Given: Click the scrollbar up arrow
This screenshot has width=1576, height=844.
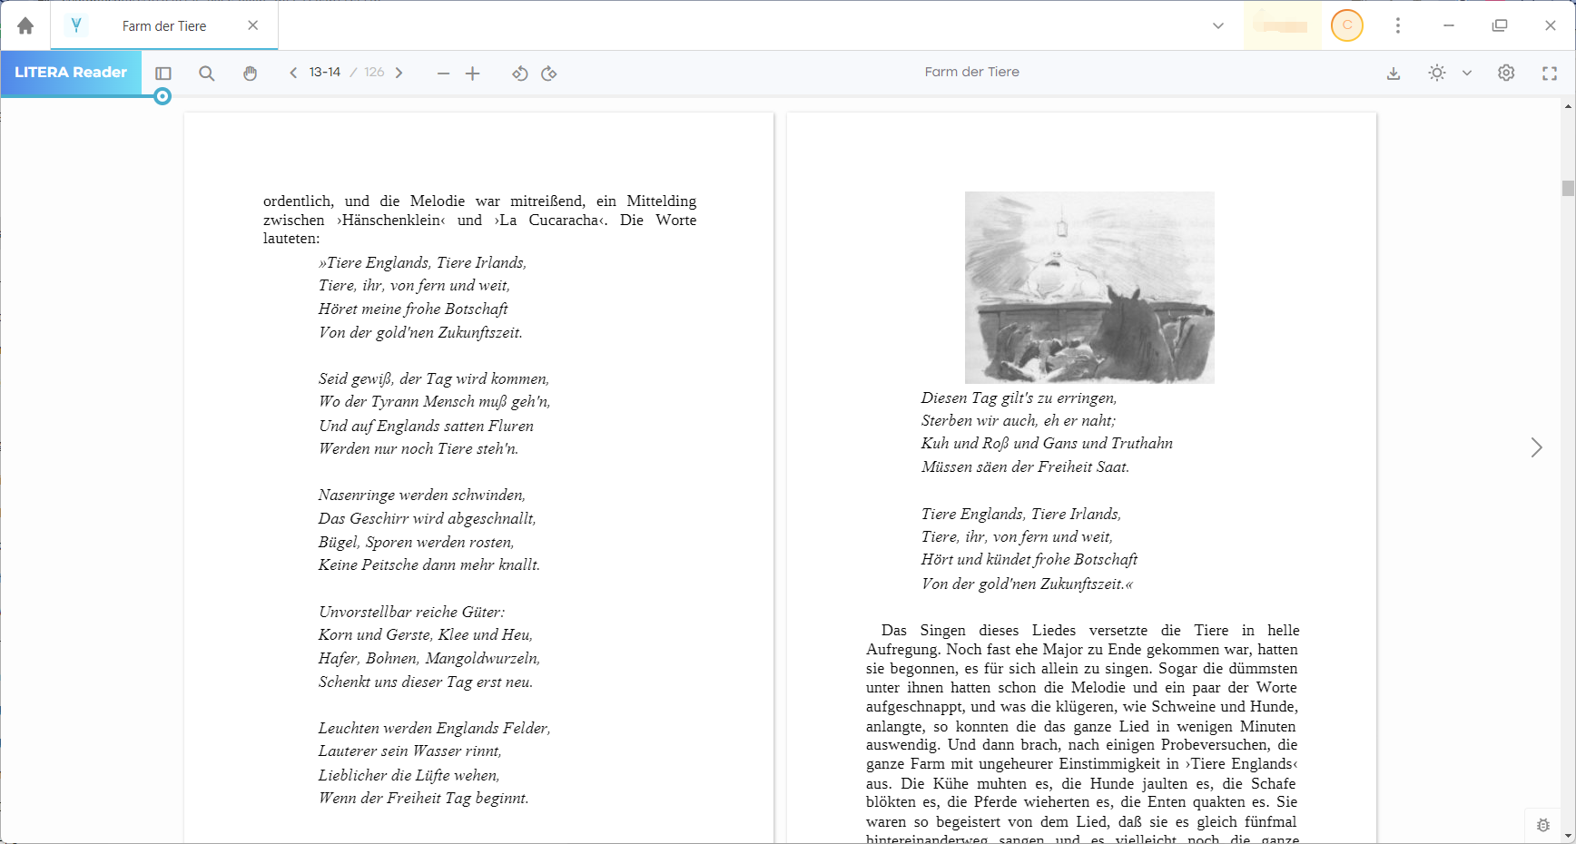Looking at the screenshot, I should click(1568, 106).
